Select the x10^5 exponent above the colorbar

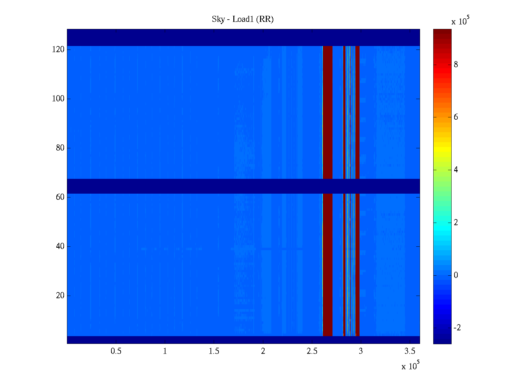click(x=461, y=21)
